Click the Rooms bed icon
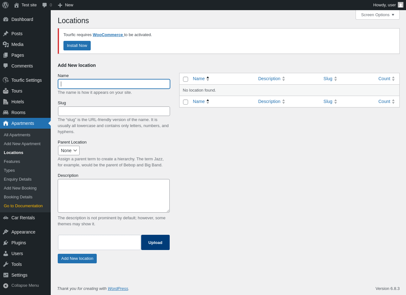The width and height of the screenshot is (406, 295). point(6,112)
